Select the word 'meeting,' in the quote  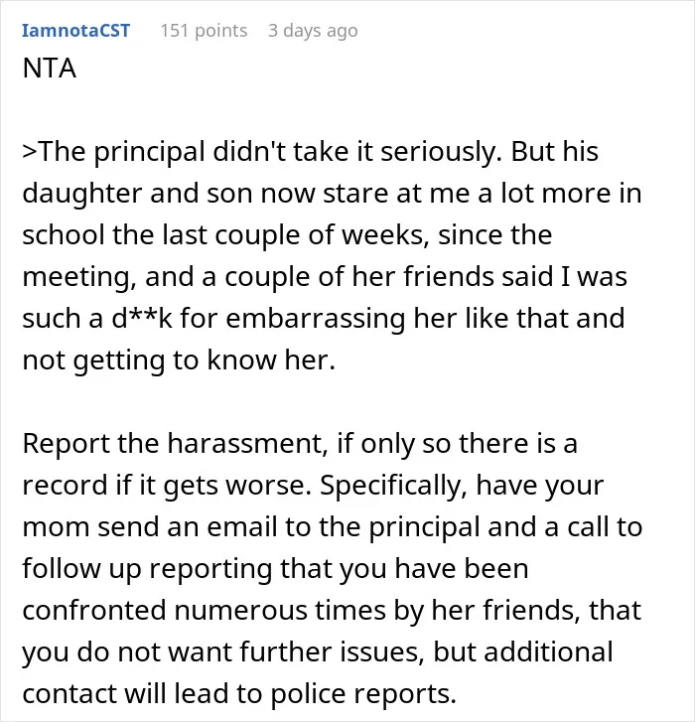click(x=79, y=277)
